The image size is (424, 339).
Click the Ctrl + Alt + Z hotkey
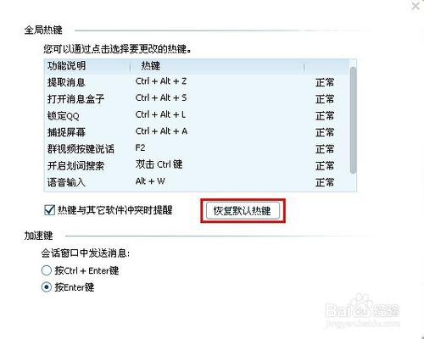pyautogui.click(x=161, y=81)
